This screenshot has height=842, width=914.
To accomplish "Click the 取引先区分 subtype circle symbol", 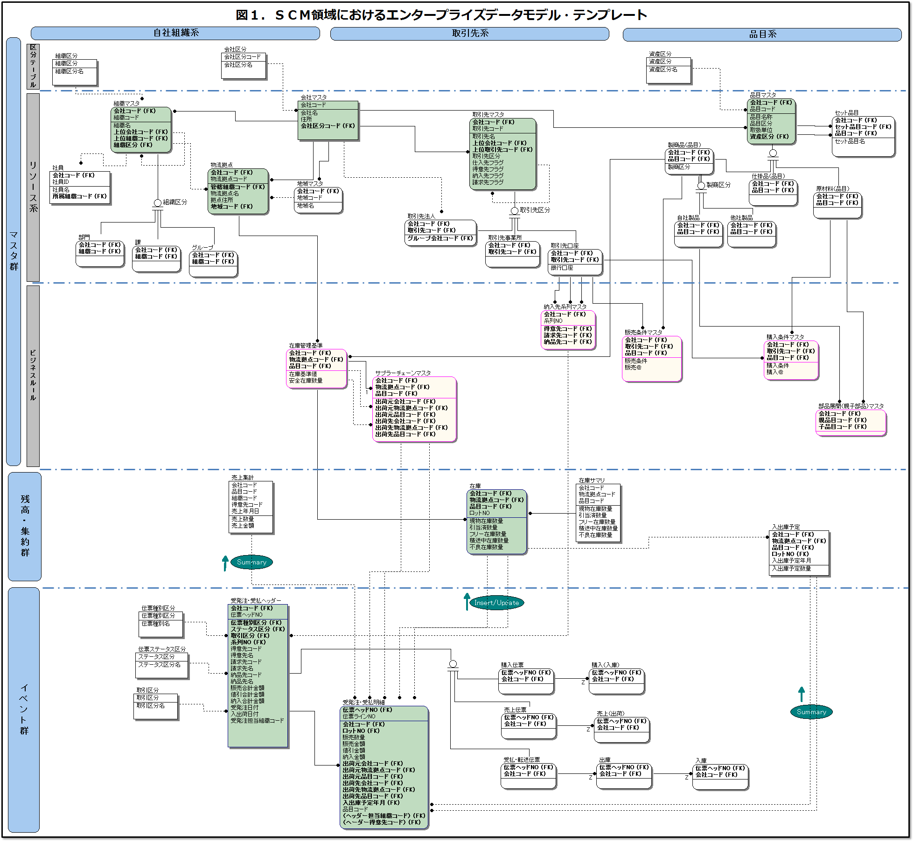I will 514,211.
